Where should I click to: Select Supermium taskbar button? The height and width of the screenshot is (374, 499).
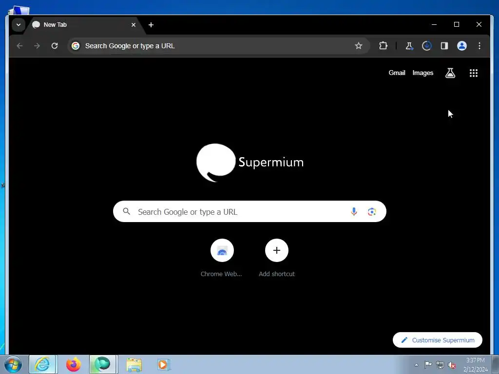[102, 364]
